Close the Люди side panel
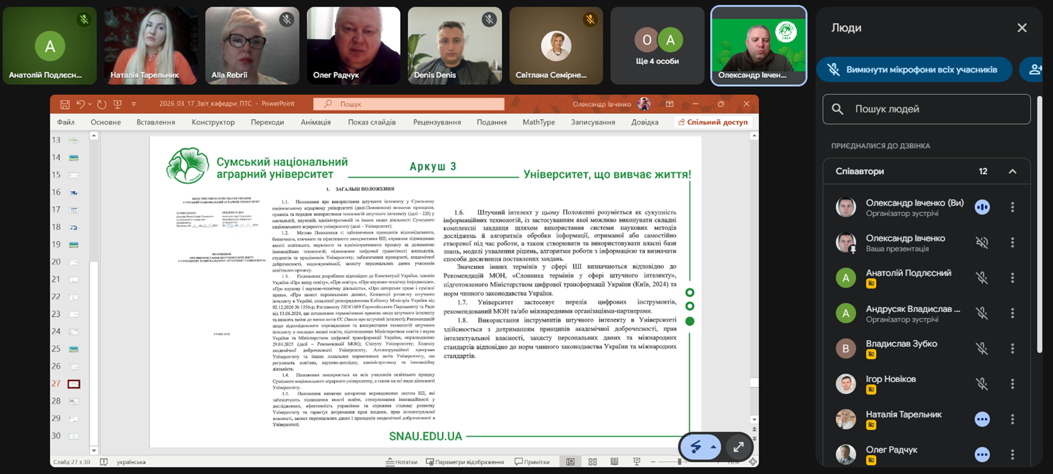 1021,28
